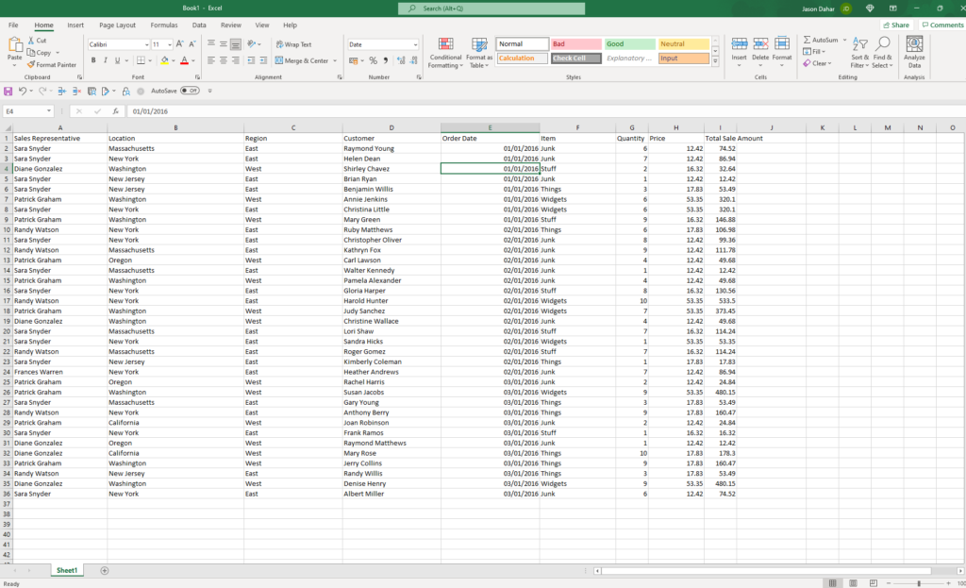Click the Analyze Data icon
Viewport: 966px width, 588px height.
click(913, 54)
